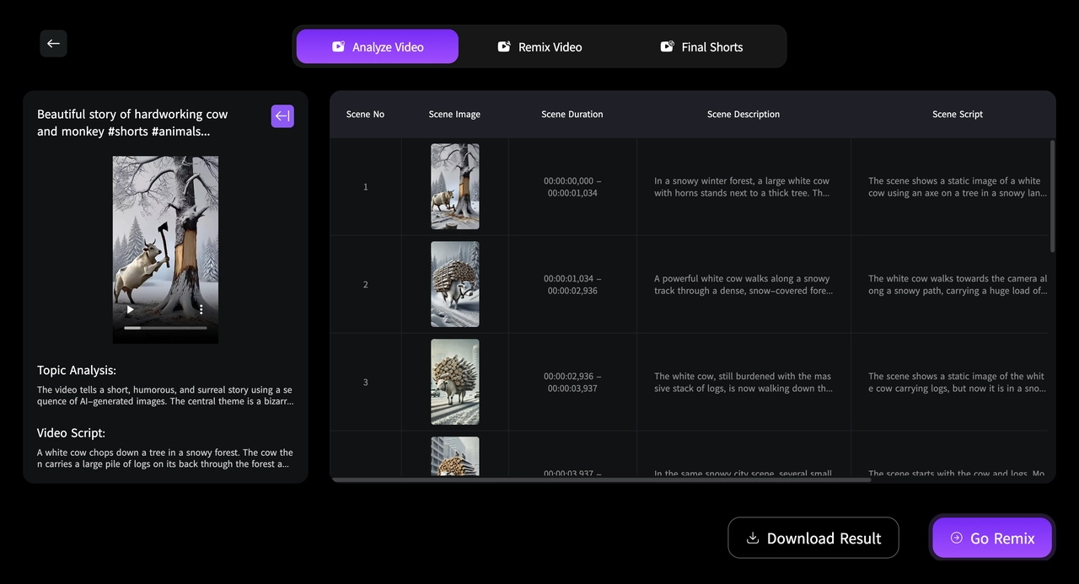Screen dimensions: 1079x584
Task: Click the video playback progress bar
Action: pos(165,328)
